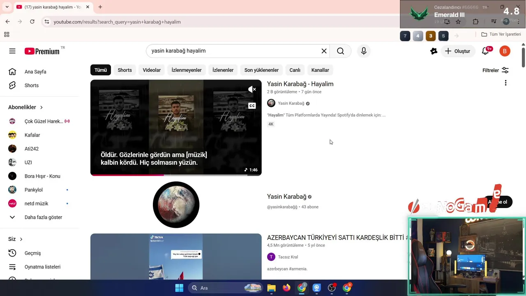Open the Yasin Karabağ - Hayalim video title
The image size is (526, 296).
pyautogui.click(x=300, y=84)
